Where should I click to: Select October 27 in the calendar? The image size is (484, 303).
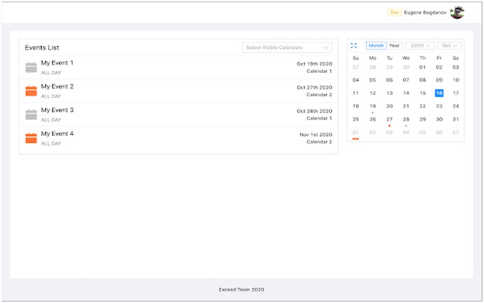pos(390,119)
